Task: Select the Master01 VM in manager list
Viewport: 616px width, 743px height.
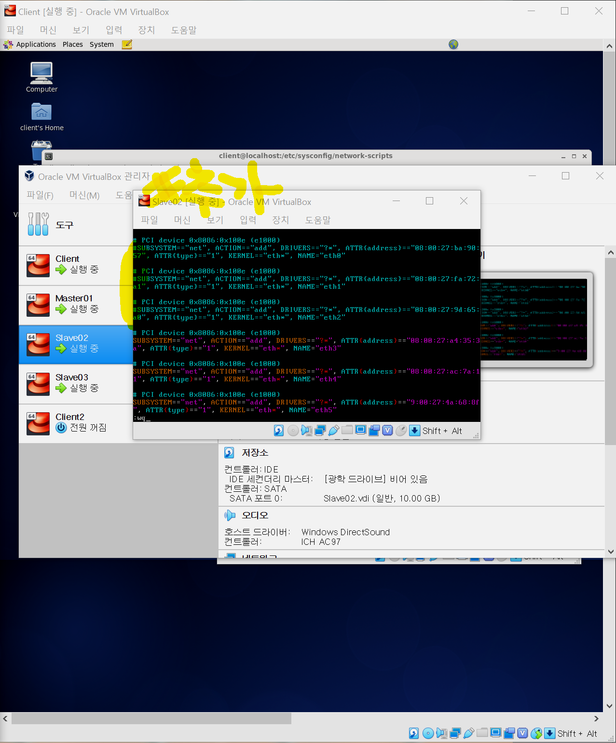Action: click(x=76, y=305)
